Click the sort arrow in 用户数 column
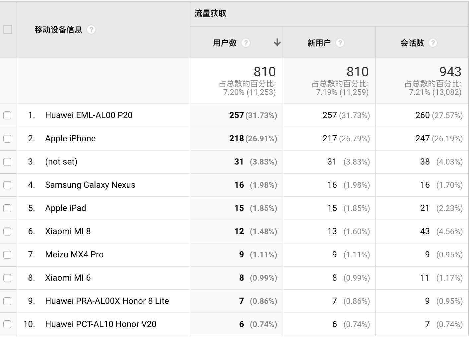 pos(277,42)
